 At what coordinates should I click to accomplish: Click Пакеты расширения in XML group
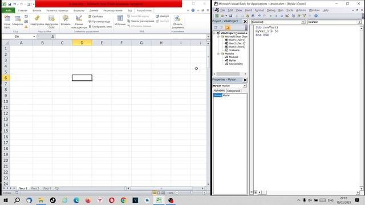141,21
